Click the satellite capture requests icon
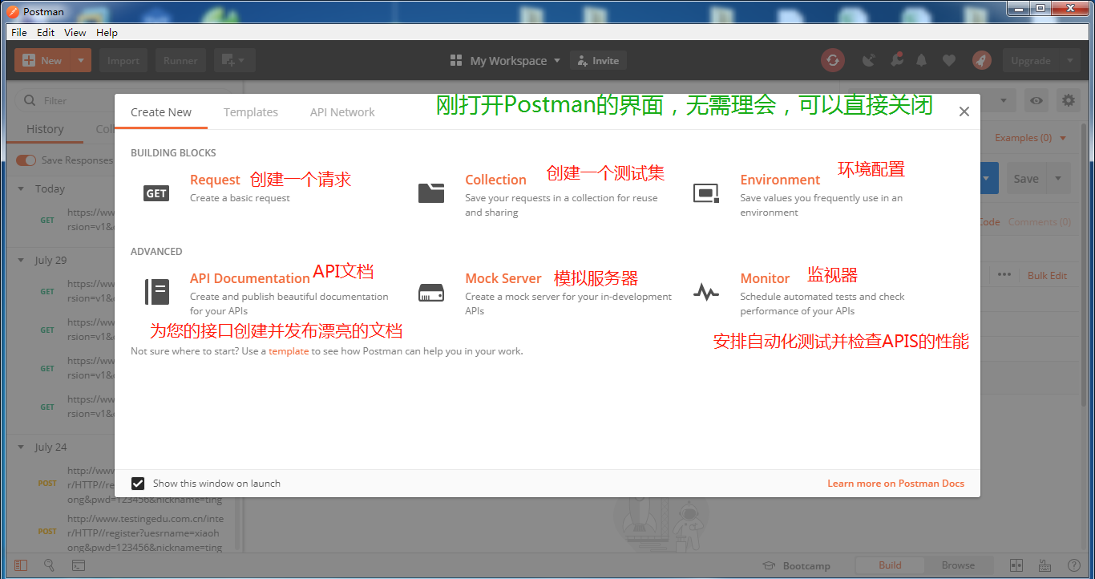Image resolution: width=1095 pixels, height=579 pixels. [869, 60]
